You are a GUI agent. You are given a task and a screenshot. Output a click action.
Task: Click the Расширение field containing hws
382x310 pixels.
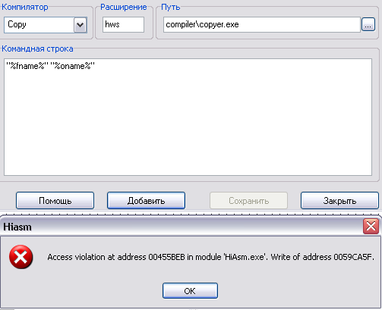[123, 24]
